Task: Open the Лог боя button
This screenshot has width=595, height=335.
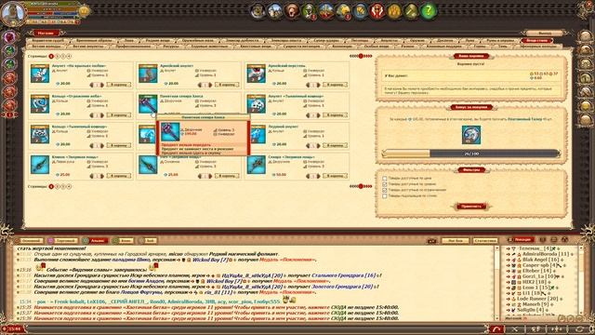Action: 455,241
